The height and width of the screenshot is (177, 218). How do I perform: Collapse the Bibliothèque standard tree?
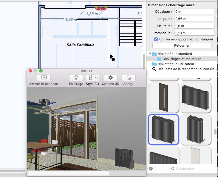tap(150, 54)
